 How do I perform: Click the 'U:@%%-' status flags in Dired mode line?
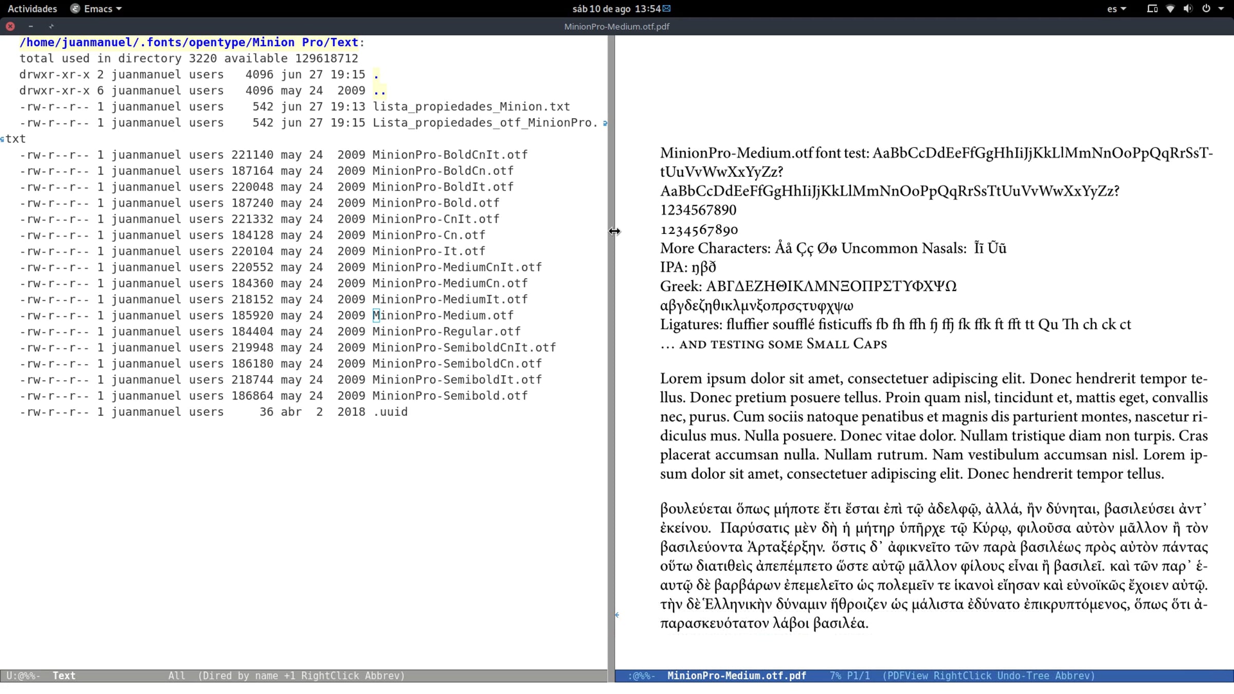click(23, 676)
